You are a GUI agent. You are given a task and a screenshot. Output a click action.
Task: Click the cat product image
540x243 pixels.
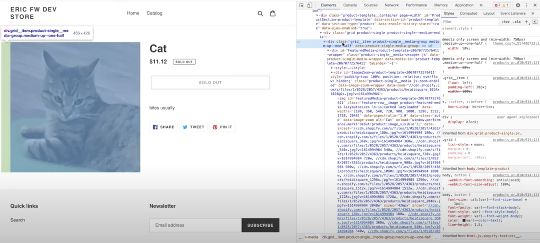coord(75,107)
